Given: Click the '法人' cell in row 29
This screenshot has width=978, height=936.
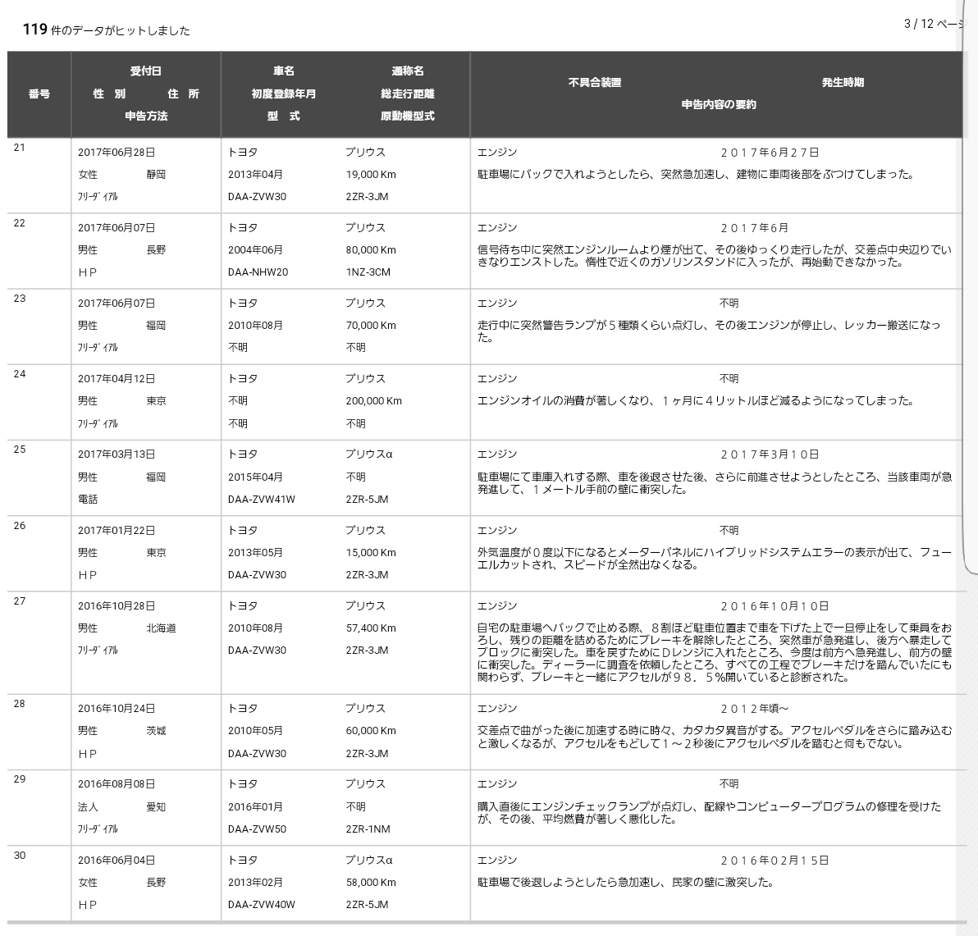Looking at the screenshot, I should tap(88, 807).
